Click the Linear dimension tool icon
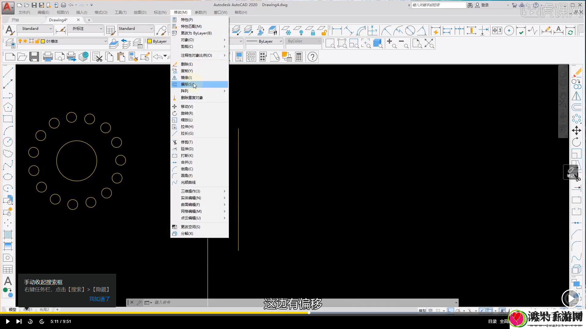This screenshot has height=329, width=586. pyautogui.click(x=337, y=30)
